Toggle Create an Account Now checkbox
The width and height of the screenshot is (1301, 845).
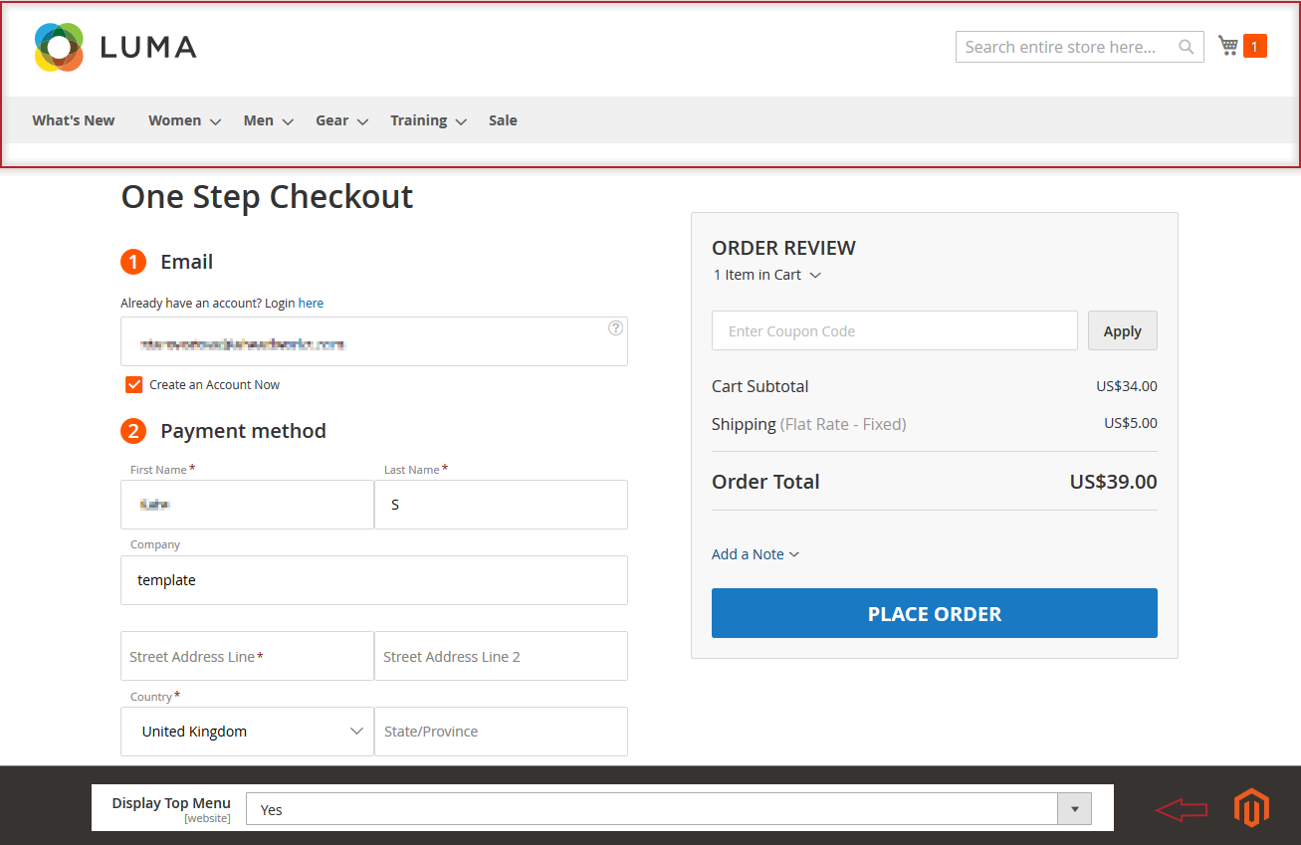click(x=133, y=384)
